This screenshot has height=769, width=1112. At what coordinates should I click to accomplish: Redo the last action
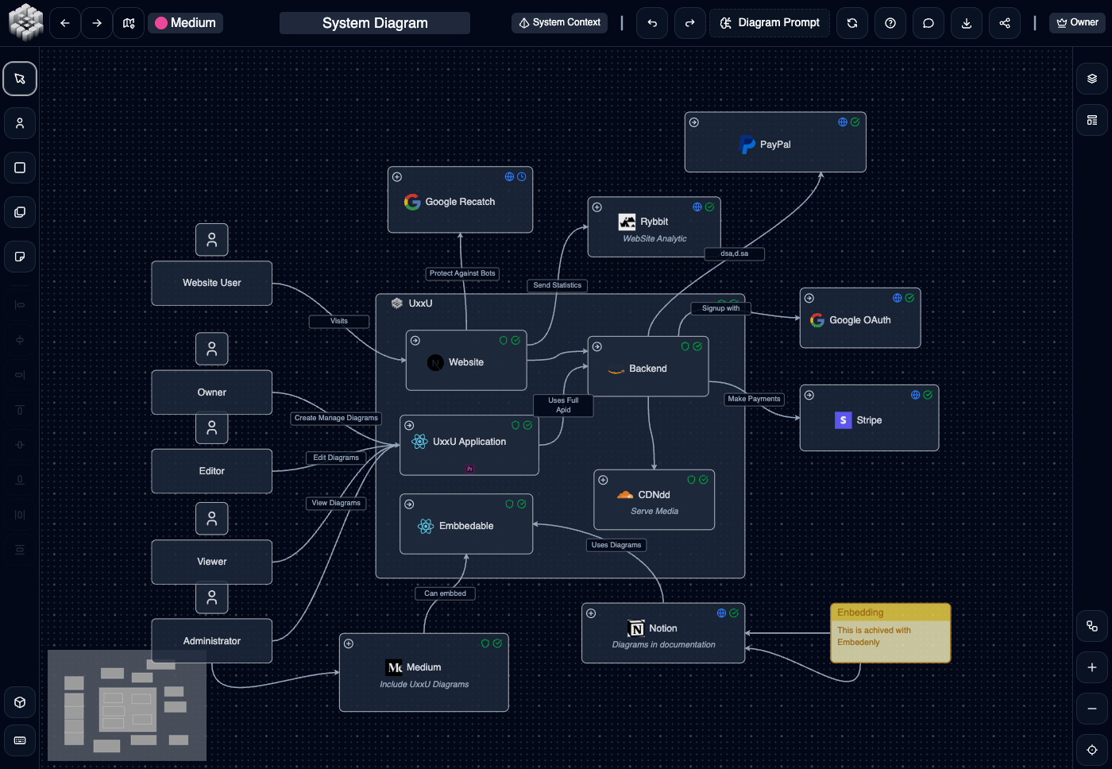690,23
